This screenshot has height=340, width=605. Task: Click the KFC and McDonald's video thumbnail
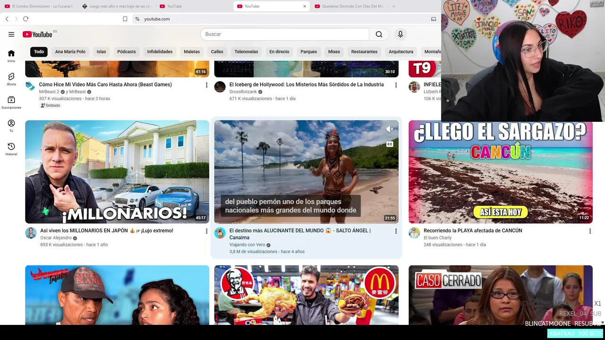tap(306, 295)
